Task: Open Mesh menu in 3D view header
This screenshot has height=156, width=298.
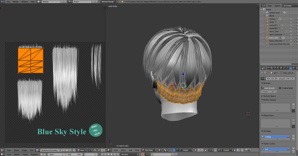Action: click(x=137, y=150)
